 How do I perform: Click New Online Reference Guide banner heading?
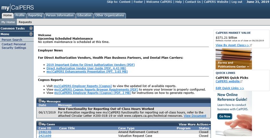232,97
